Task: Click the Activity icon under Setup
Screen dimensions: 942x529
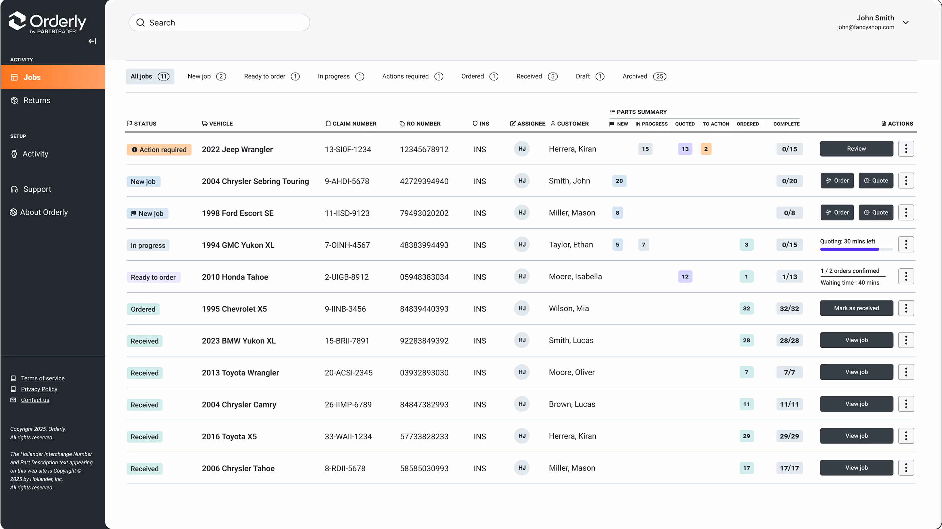Action: coord(14,154)
